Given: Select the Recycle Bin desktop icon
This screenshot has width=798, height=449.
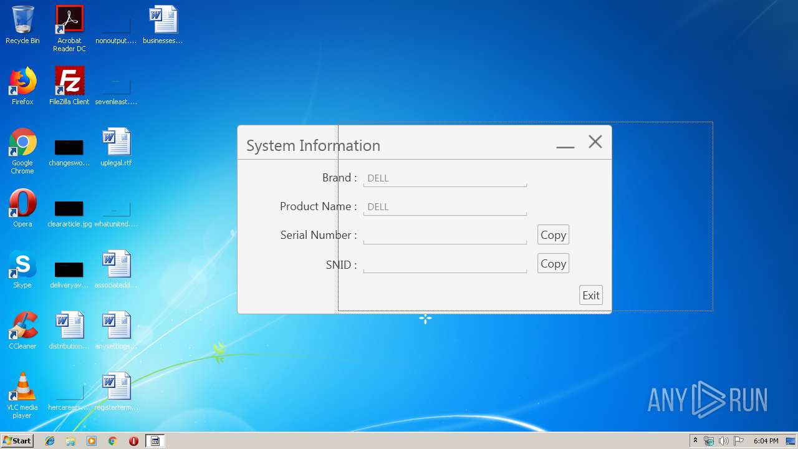Looking at the screenshot, I should 22,25.
